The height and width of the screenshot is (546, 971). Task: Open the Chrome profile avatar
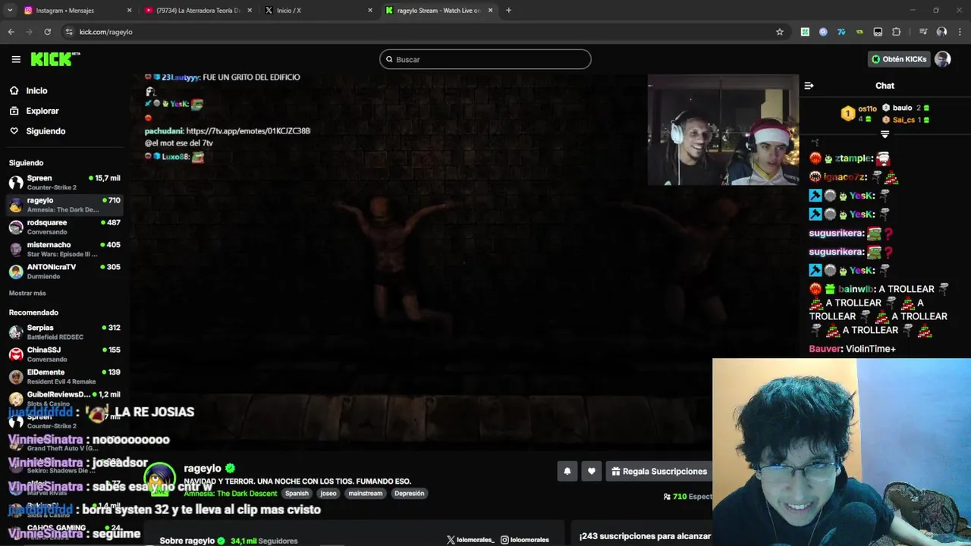[941, 32]
